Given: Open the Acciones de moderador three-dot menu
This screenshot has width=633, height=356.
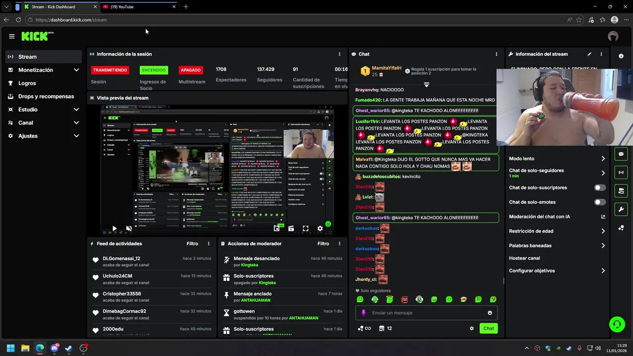Looking at the screenshot, I should (339, 244).
